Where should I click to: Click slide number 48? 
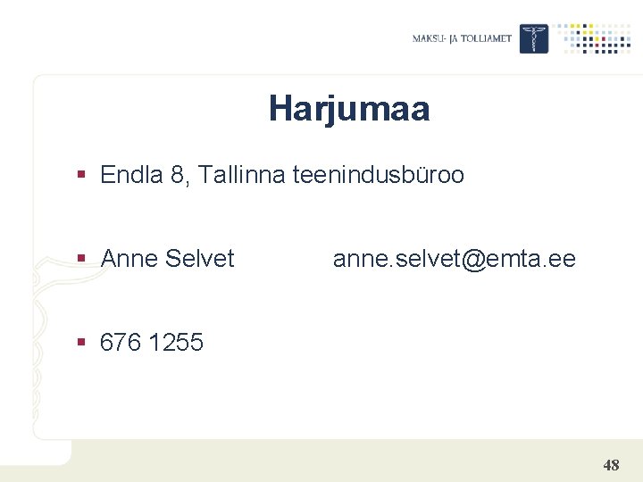(x=611, y=465)
